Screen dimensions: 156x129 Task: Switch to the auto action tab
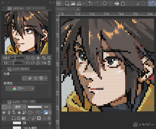33,102
